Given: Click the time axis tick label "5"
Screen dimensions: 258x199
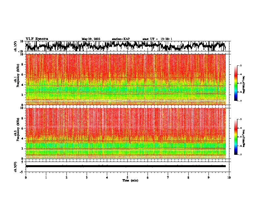Looking at the screenshot, I should click(x=127, y=178).
